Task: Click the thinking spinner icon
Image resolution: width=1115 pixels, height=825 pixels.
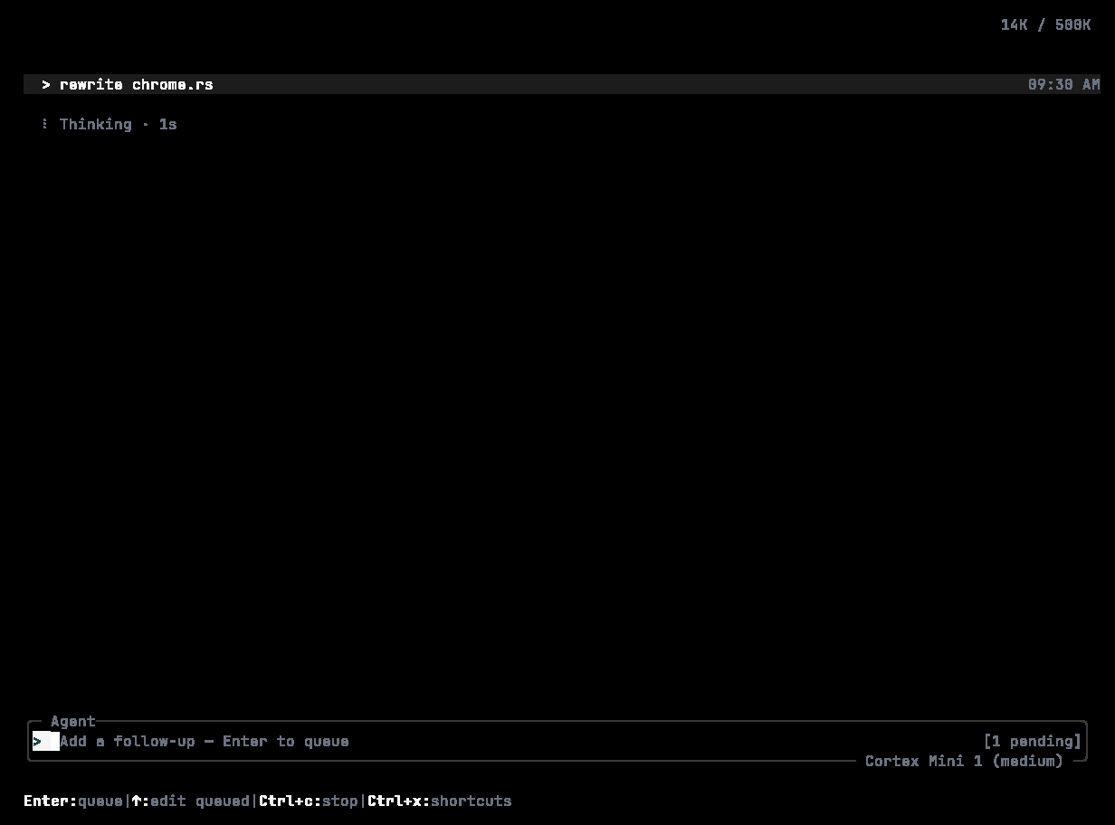Action: 45,124
